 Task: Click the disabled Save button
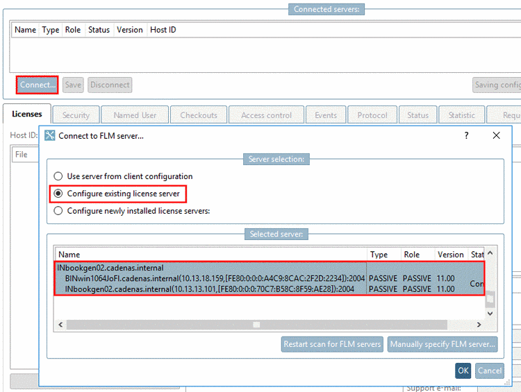(x=73, y=85)
